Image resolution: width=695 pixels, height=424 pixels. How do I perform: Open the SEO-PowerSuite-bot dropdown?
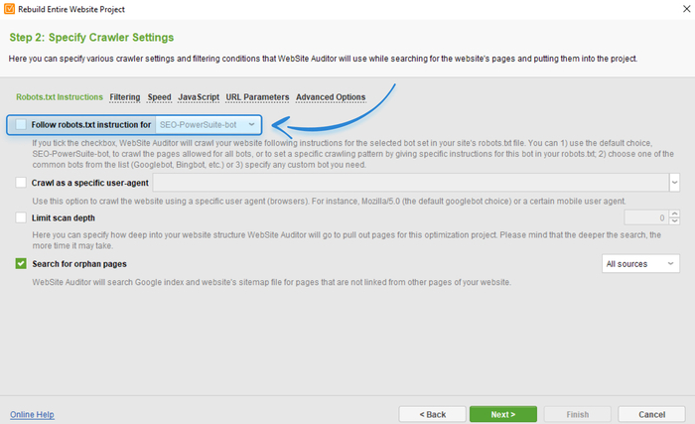[208, 125]
